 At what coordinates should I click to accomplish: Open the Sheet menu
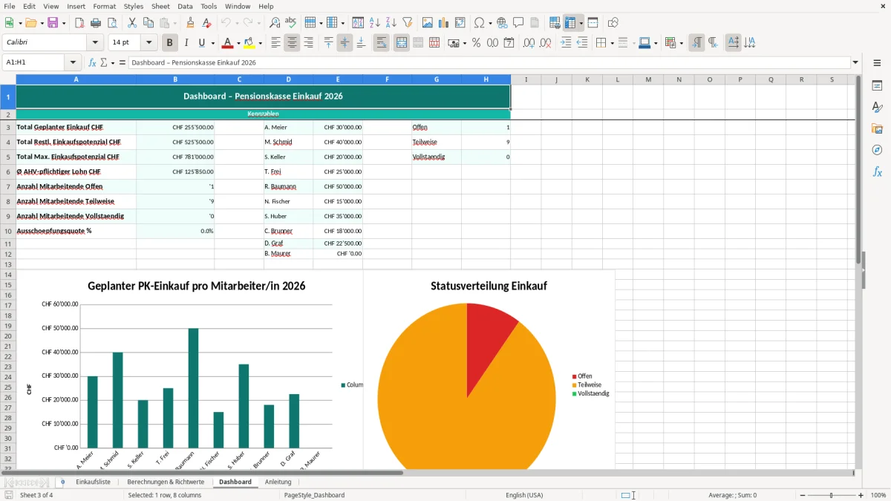coord(160,6)
